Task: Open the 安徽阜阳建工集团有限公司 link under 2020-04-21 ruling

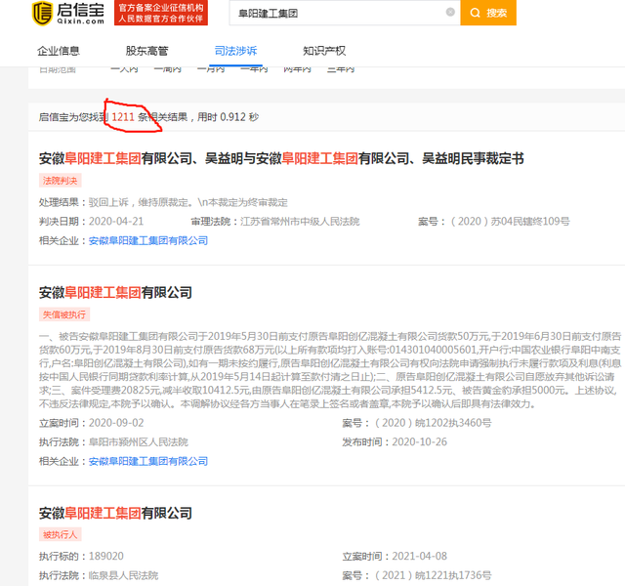Action: pyautogui.click(x=148, y=241)
